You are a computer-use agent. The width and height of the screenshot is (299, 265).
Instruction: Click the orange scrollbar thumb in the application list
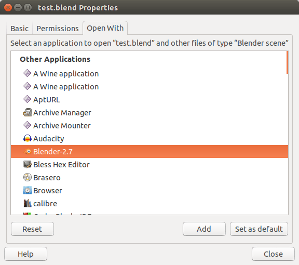pos(287,62)
